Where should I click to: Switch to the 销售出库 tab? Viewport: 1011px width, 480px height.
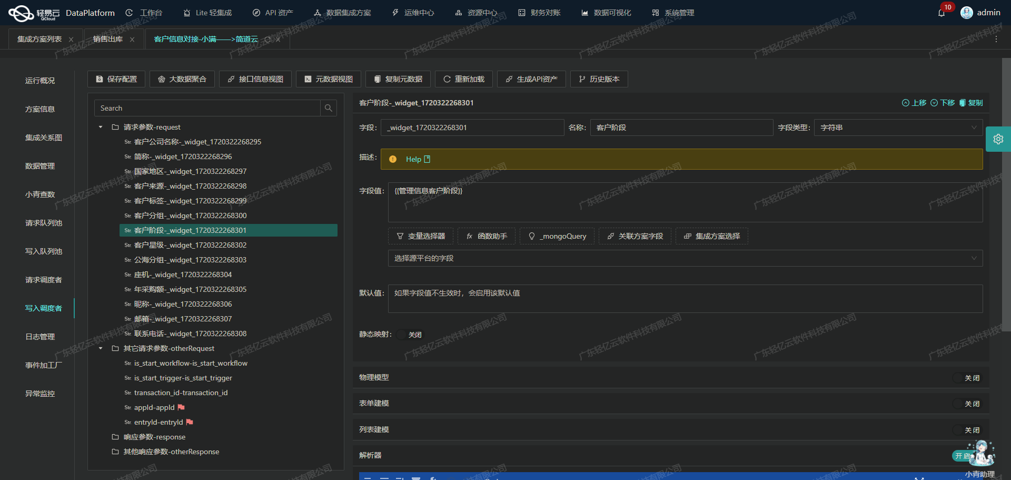click(107, 38)
